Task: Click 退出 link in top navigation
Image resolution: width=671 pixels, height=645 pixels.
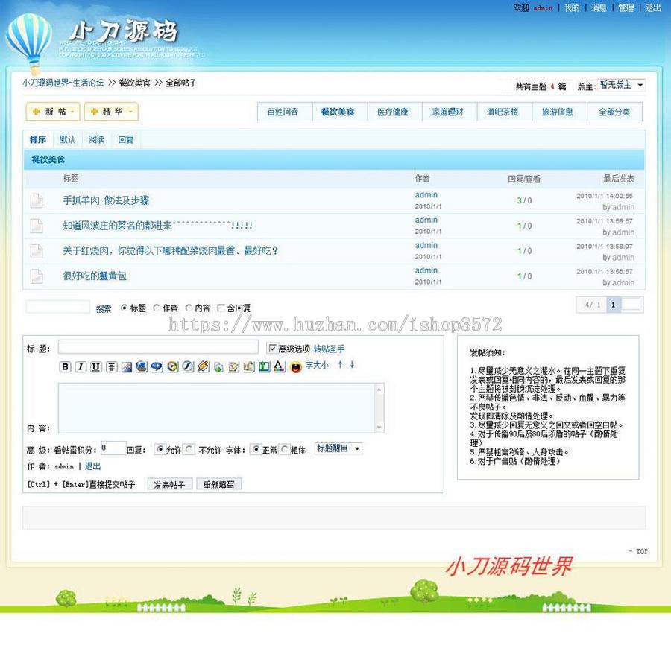Action: pos(653,7)
